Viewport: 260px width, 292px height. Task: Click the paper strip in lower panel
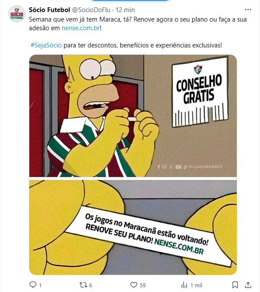[x=148, y=235]
